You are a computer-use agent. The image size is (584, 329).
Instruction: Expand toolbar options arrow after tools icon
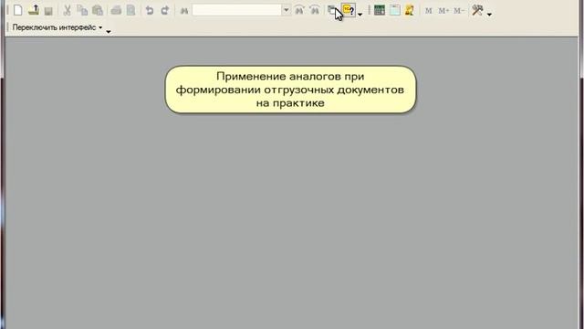489,15
